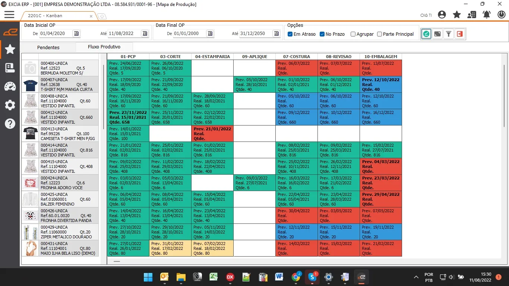Click the 01-PCP column header
This screenshot has height=286, width=509.
tap(128, 57)
